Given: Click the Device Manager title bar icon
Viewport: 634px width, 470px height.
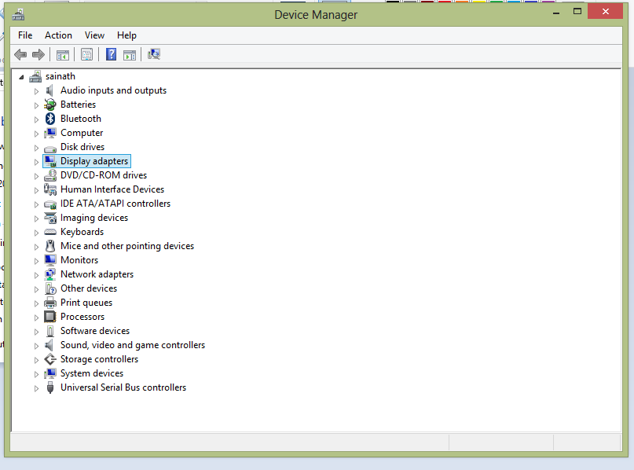Looking at the screenshot, I should (x=18, y=15).
